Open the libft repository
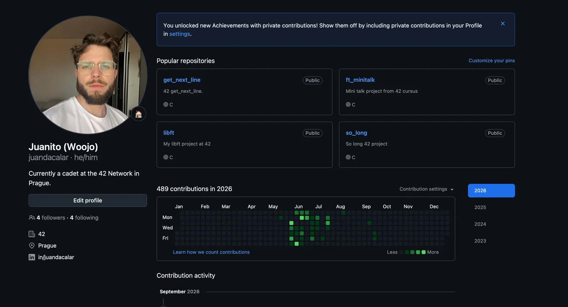The height and width of the screenshot is (307, 568). coord(169,133)
